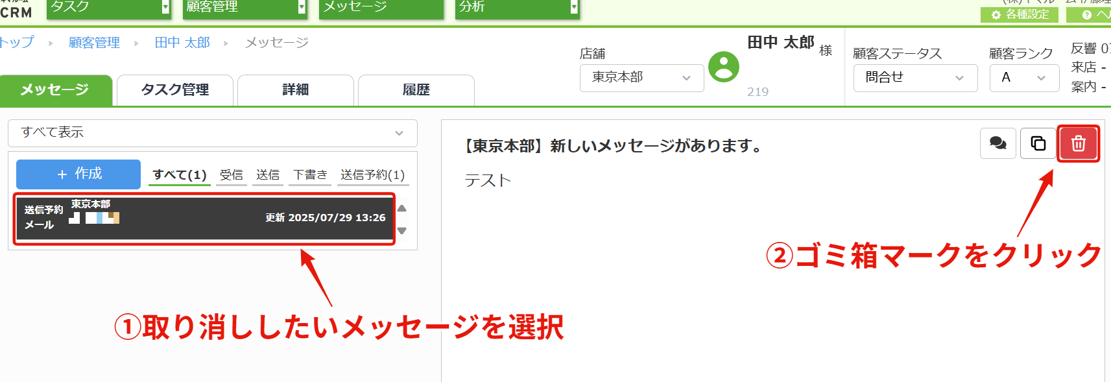
Task: Select the 受信 message filter
Action: [232, 175]
